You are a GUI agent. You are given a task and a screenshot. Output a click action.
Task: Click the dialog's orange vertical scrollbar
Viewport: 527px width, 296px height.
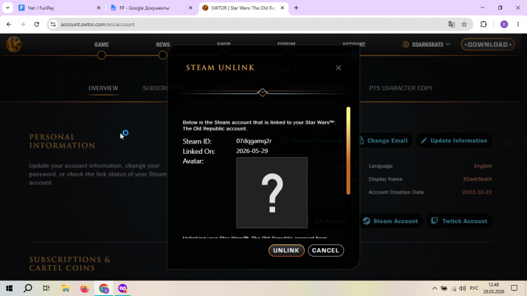click(348, 150)
